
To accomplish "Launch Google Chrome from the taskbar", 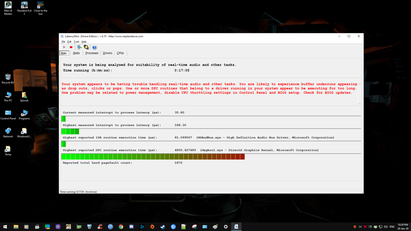I will point(121,227).
